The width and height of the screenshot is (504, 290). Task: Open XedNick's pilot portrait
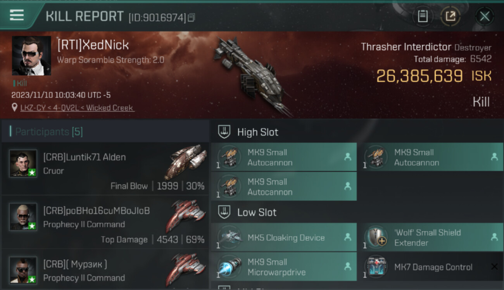click(31, 56)
